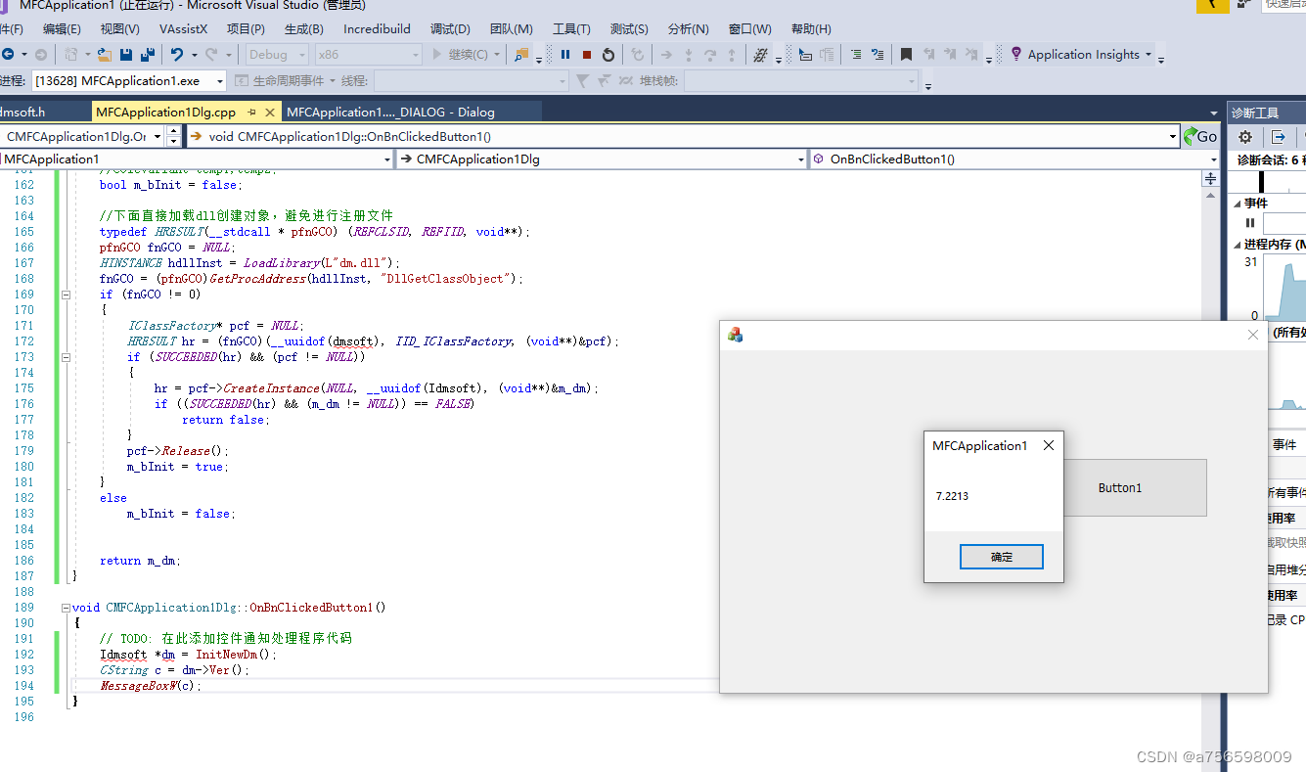Open the MFCApplication1 project scope dropdown

click(386, 159)
